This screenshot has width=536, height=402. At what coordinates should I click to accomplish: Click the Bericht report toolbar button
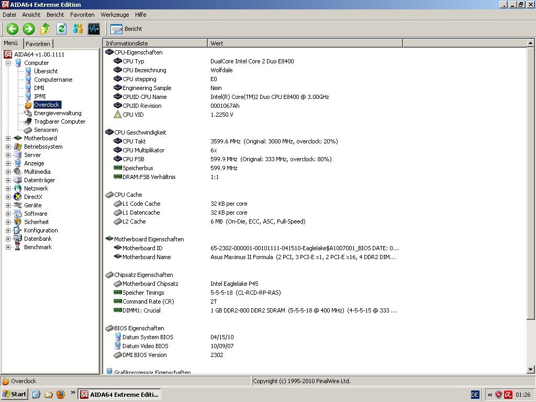coord(126,29)
